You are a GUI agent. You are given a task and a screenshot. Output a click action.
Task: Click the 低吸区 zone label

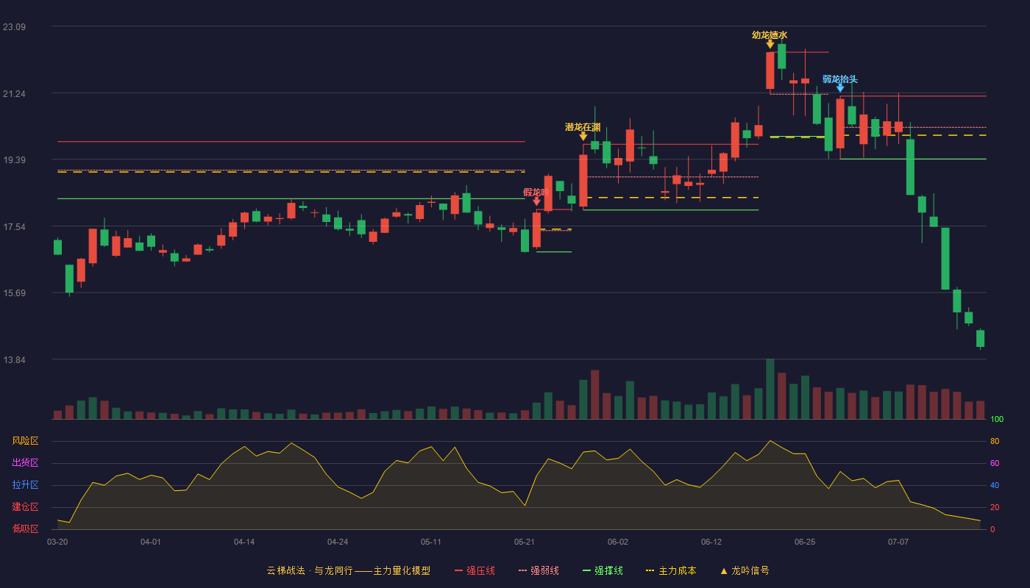25,528
